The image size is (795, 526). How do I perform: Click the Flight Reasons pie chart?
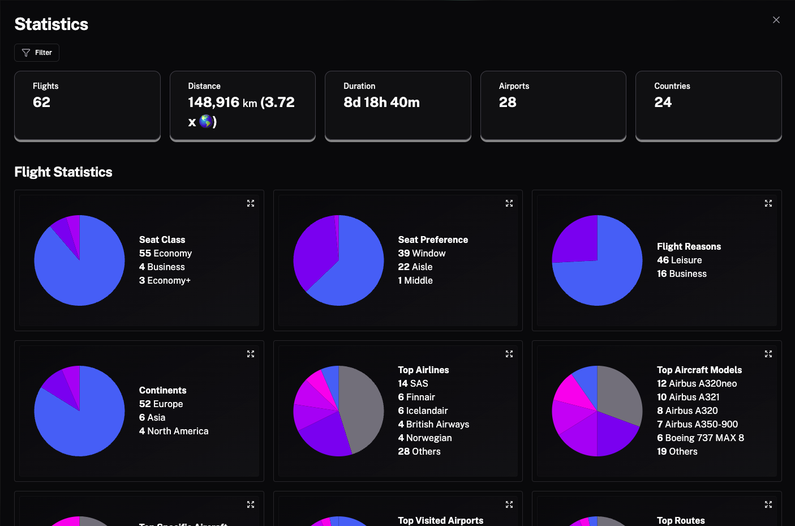(598, 260)
